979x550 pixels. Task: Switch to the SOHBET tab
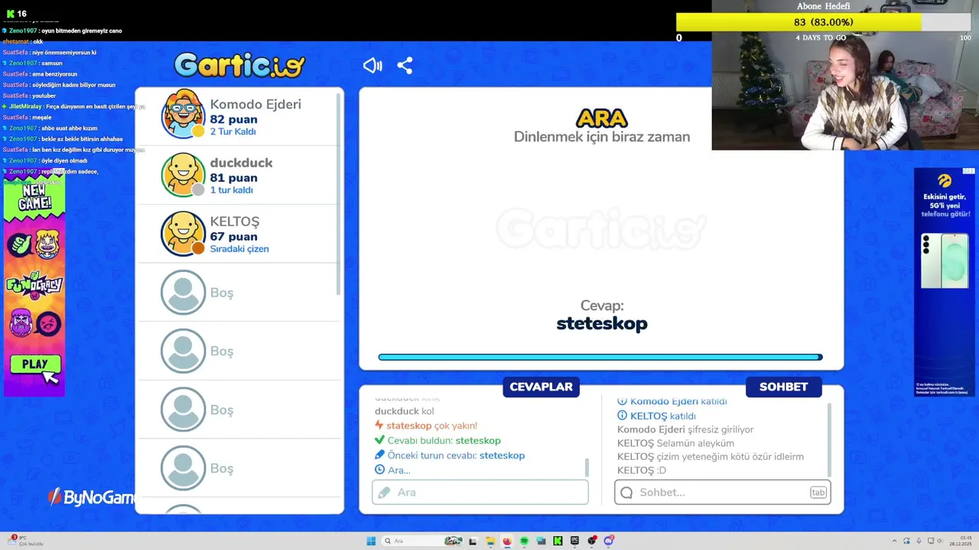click(783, 387)
